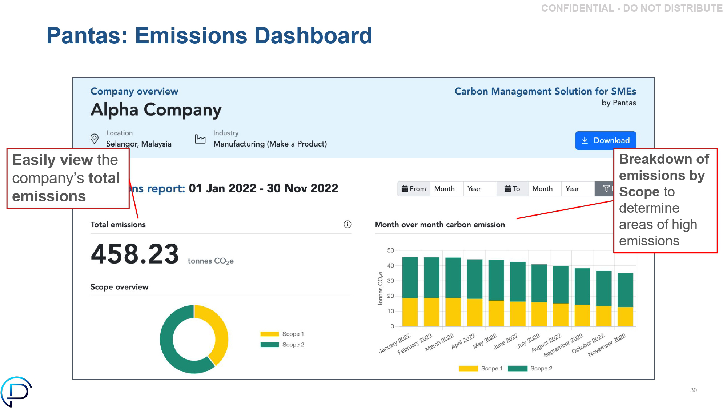Select the March 2022 bar
This screenshot has height=409, width=727.
coord(453,292)
